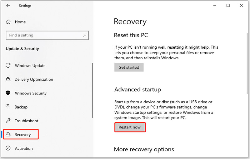Click the Windows Update sync icon
Image resolution: width=250 pixels, height=159 pixels.
pos(8,66)
